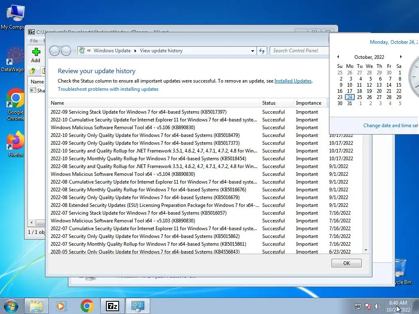The height and width of the screenshot is (314, 419).
Task: Click the Refresh button beside address bar
Action: click(x=262, y=51)
